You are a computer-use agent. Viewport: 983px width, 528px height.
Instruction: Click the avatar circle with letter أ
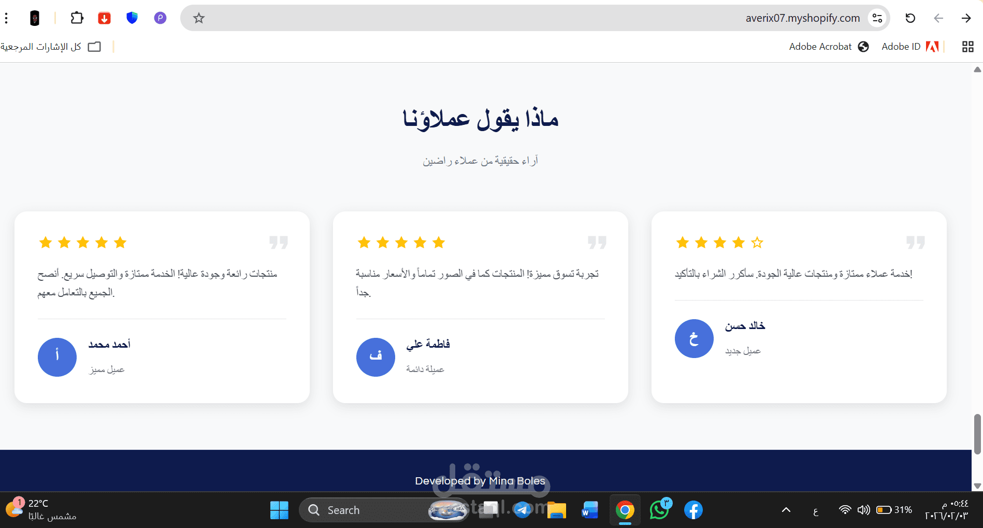[57, 357]
